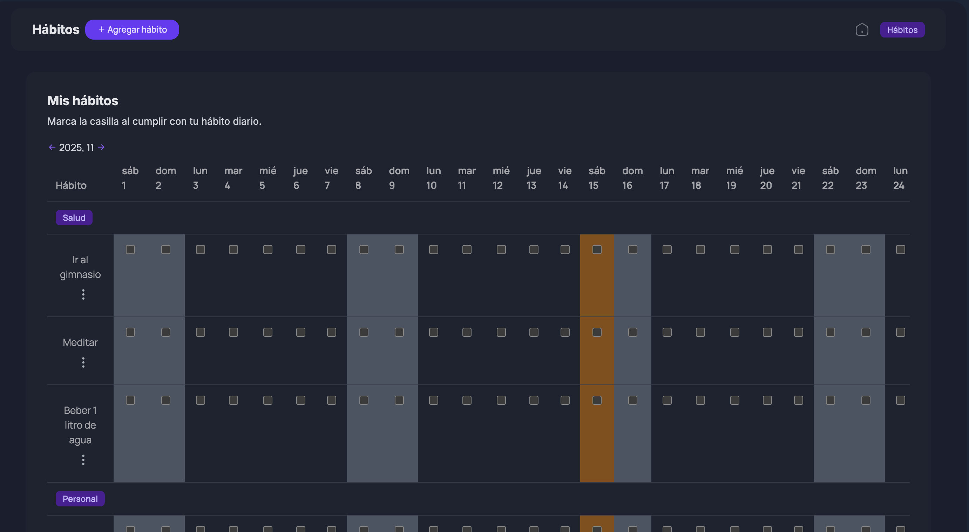Open options menu for Ir al gimnasio
Viewport: 969px width, 532px height.
tap(83, 294)
